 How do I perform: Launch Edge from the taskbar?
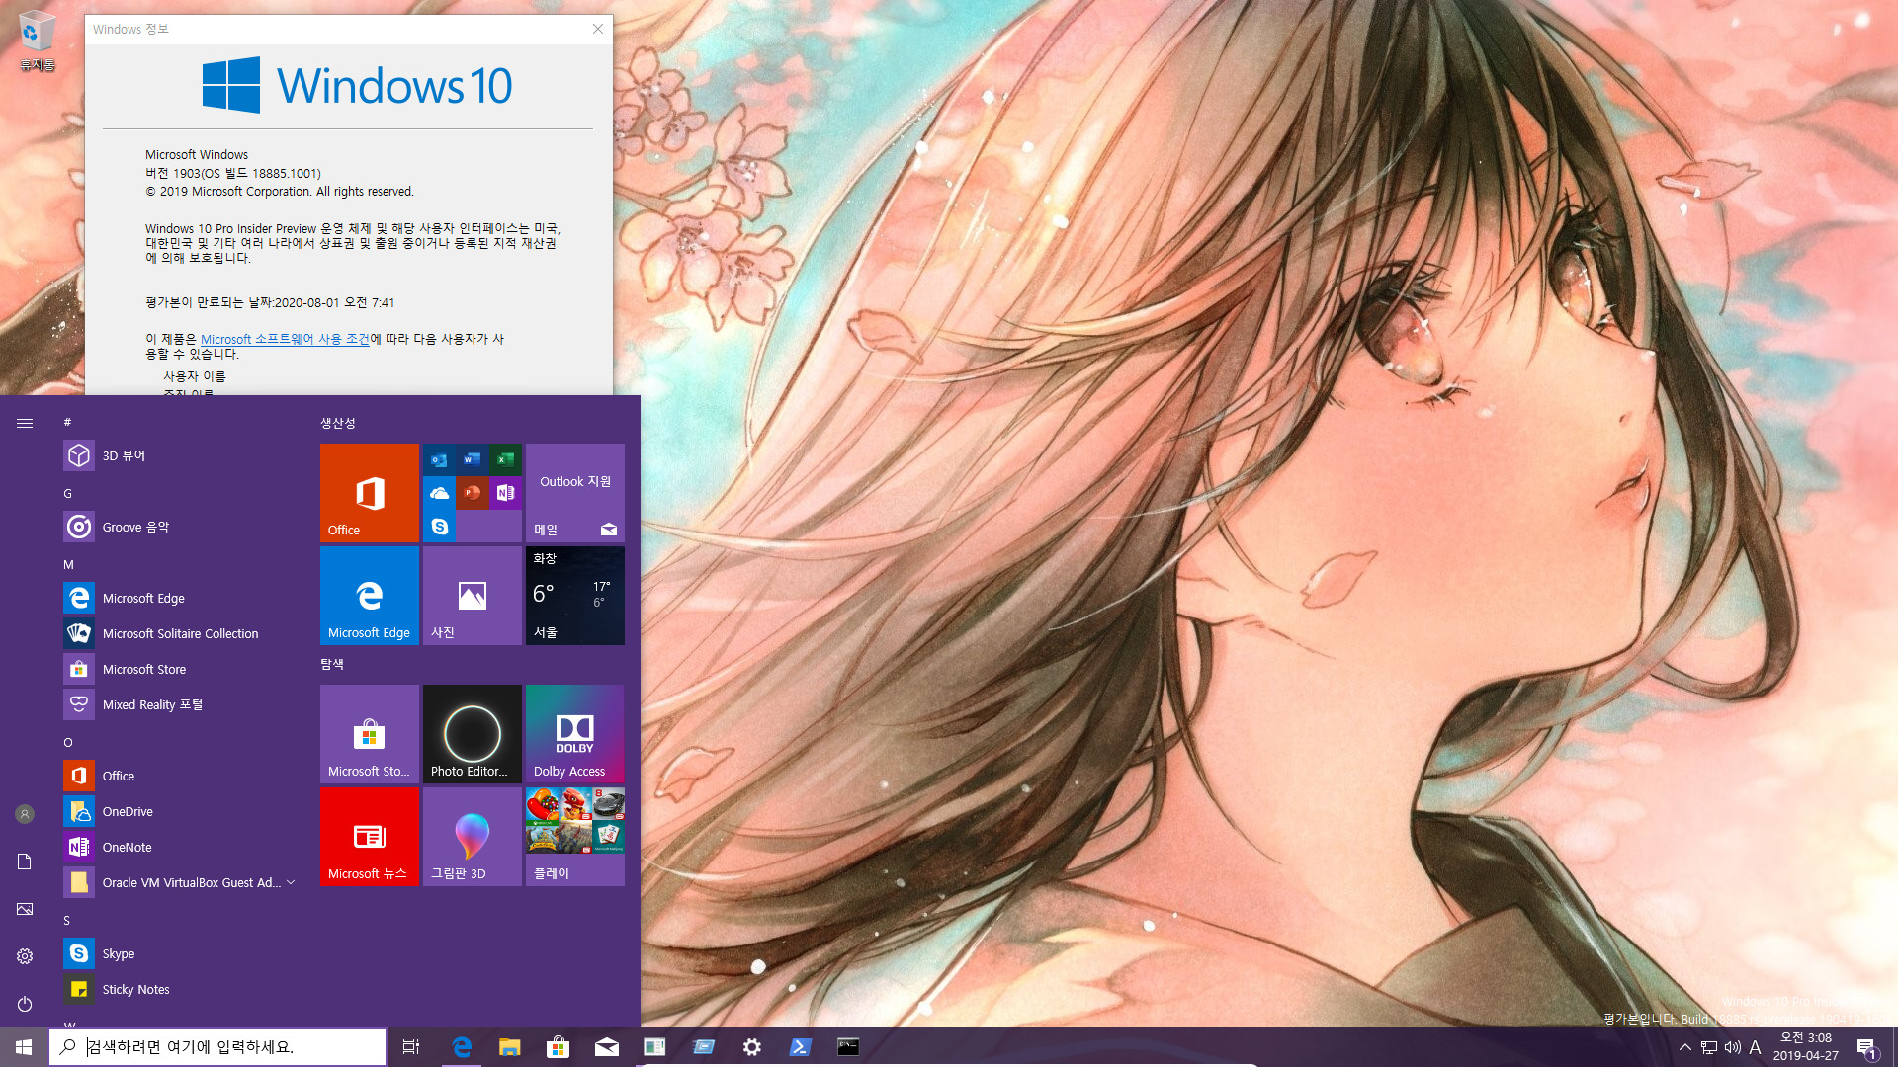coord(462,1047)
